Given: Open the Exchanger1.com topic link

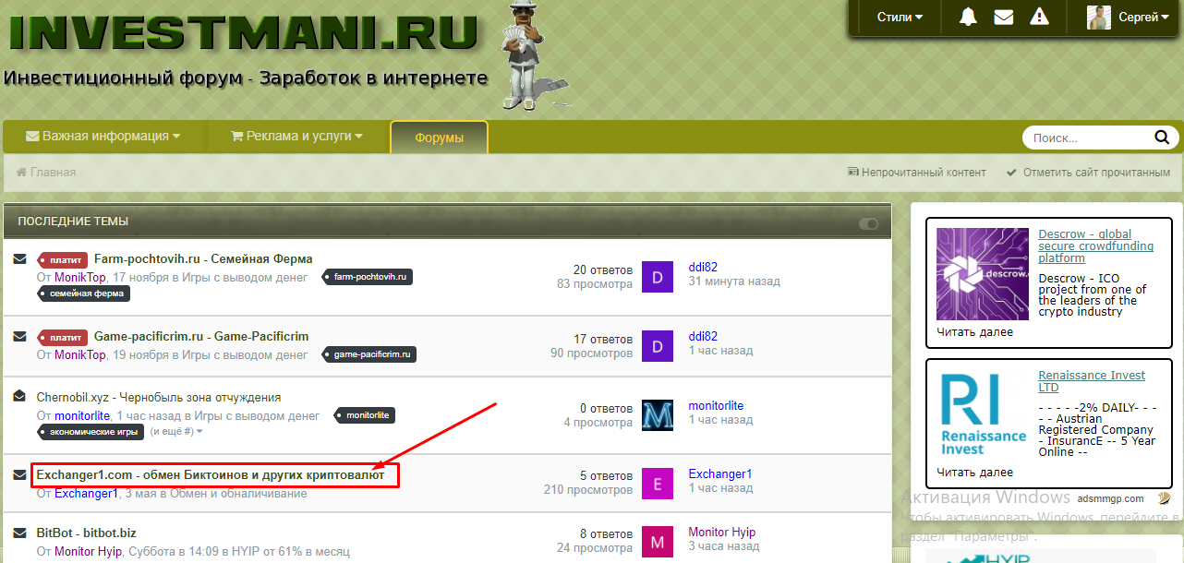Looking at the screenshot, I should point(211,474).
